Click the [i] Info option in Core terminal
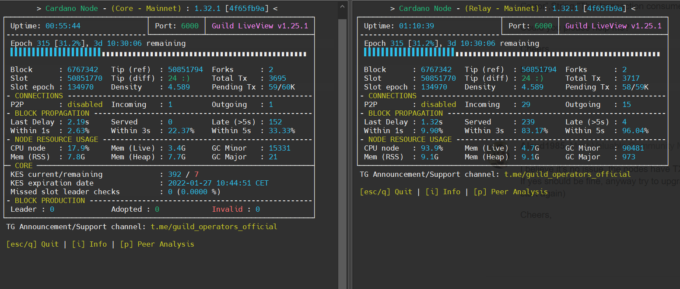The width and height of the screenshot is (680, 289). (89, 244)
